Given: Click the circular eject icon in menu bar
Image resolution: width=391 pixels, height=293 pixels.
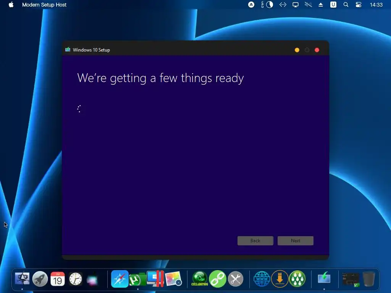Looking at the screenshot, I should pyautogui.click(x=251, y=5).
